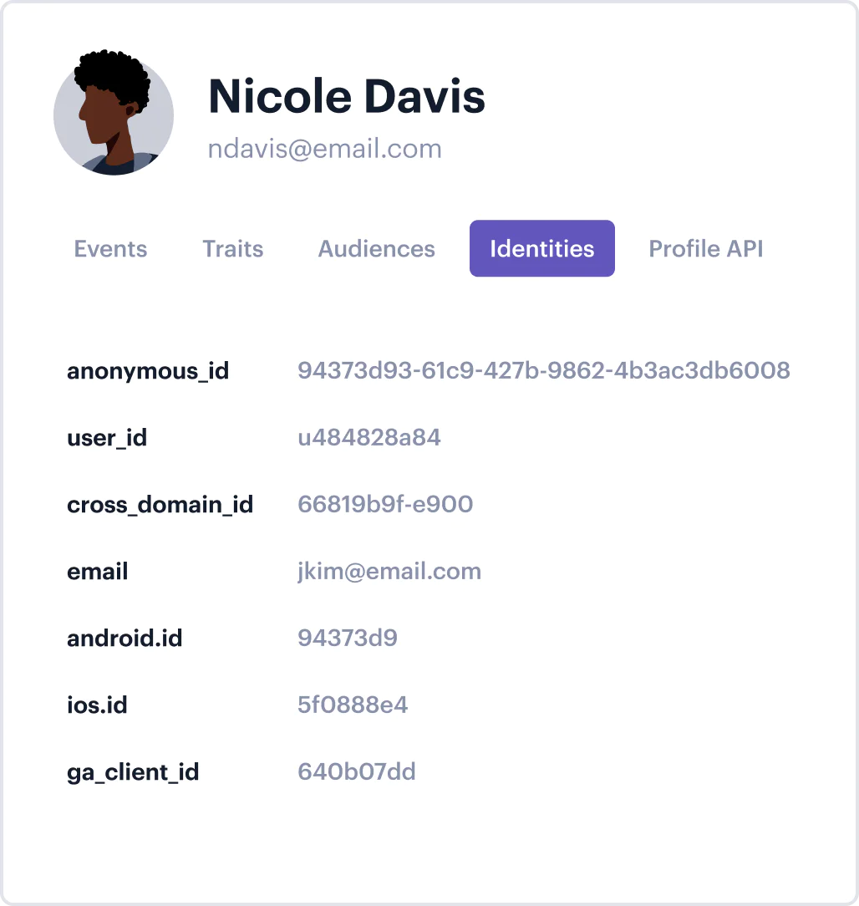Screen dimensions: 859x906
Task: Select the android.id value 94373d9
Action: (x=348, y=638)
